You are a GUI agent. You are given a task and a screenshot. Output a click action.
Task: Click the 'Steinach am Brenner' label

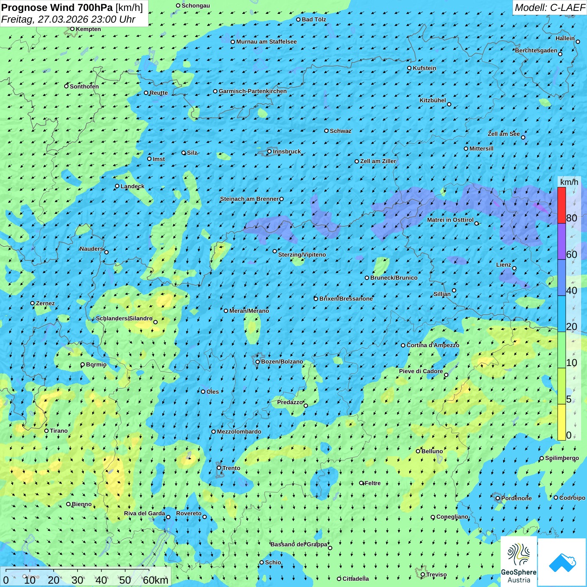(249, 199)
